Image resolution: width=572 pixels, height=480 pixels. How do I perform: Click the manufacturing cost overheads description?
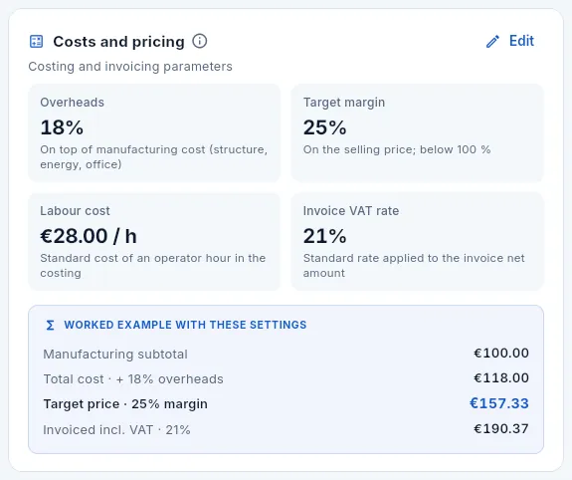(154, 156)
